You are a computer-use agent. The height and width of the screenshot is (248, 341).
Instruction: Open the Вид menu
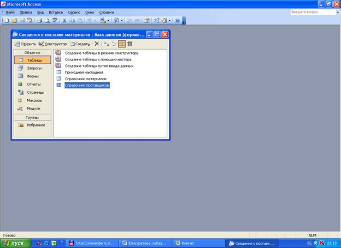point(40,13)
